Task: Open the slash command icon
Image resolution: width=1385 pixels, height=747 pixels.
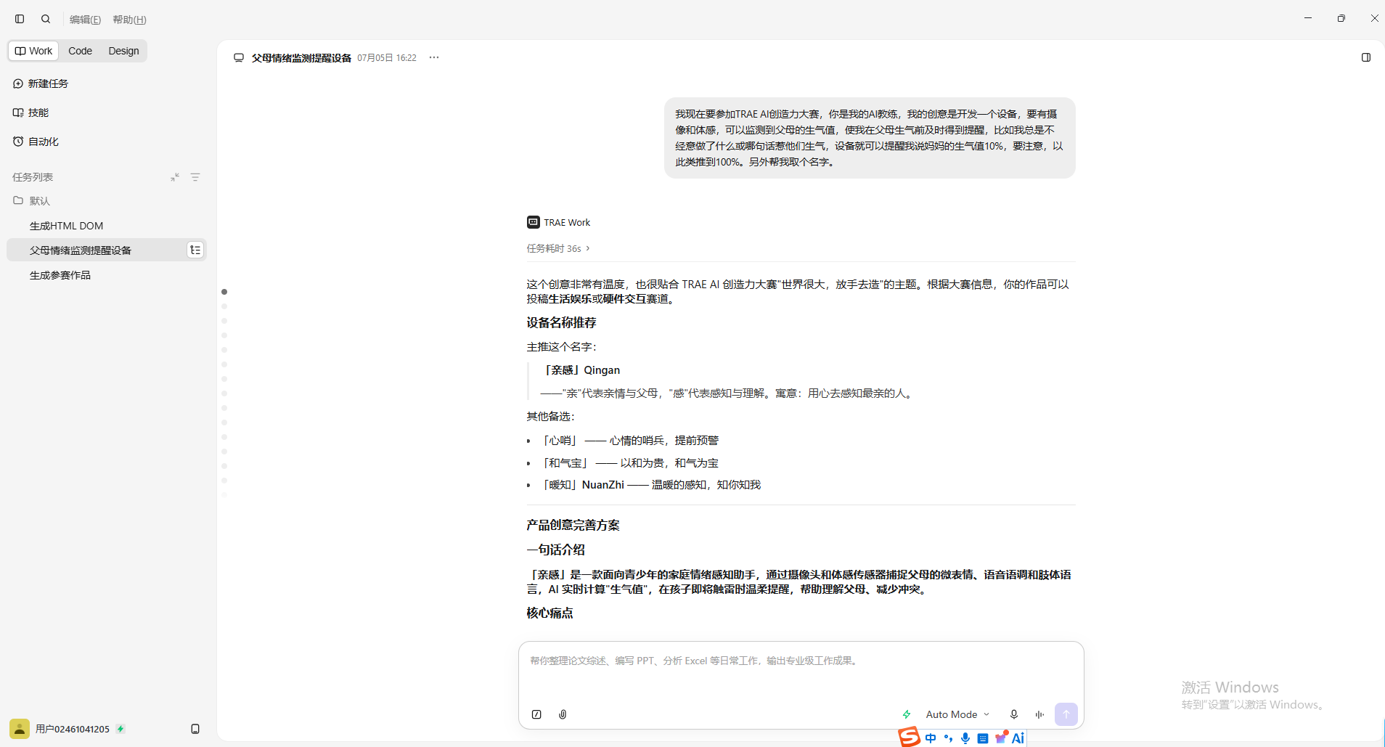Action: click(536, 714)
